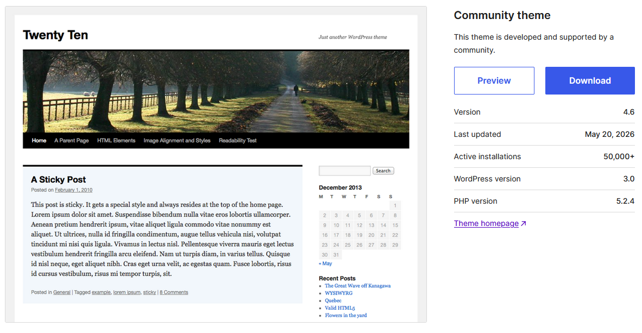
Task: Click the tagline Just another WordPress theme
Action: (353, 37)
